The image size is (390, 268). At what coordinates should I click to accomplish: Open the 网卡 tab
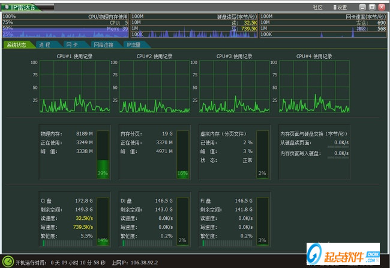(72, 45)
